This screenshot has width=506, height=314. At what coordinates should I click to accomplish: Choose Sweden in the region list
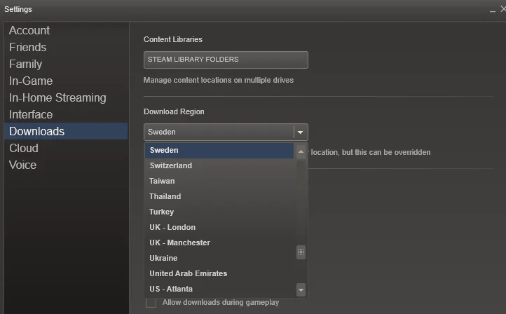click(x=219, y=151)
